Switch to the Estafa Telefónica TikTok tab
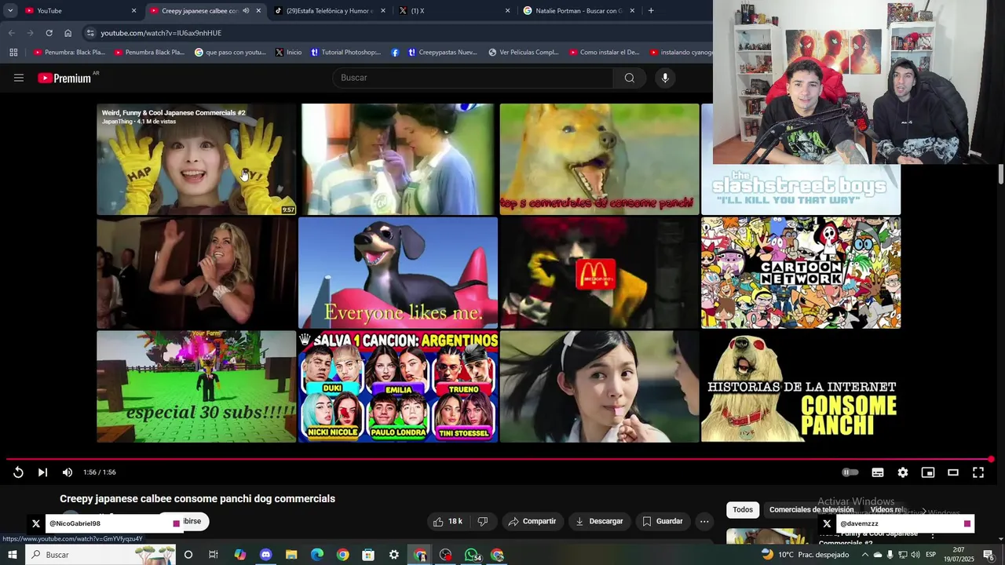Image resolution: width=1005 pixels, height=565 pixels. 330,11
